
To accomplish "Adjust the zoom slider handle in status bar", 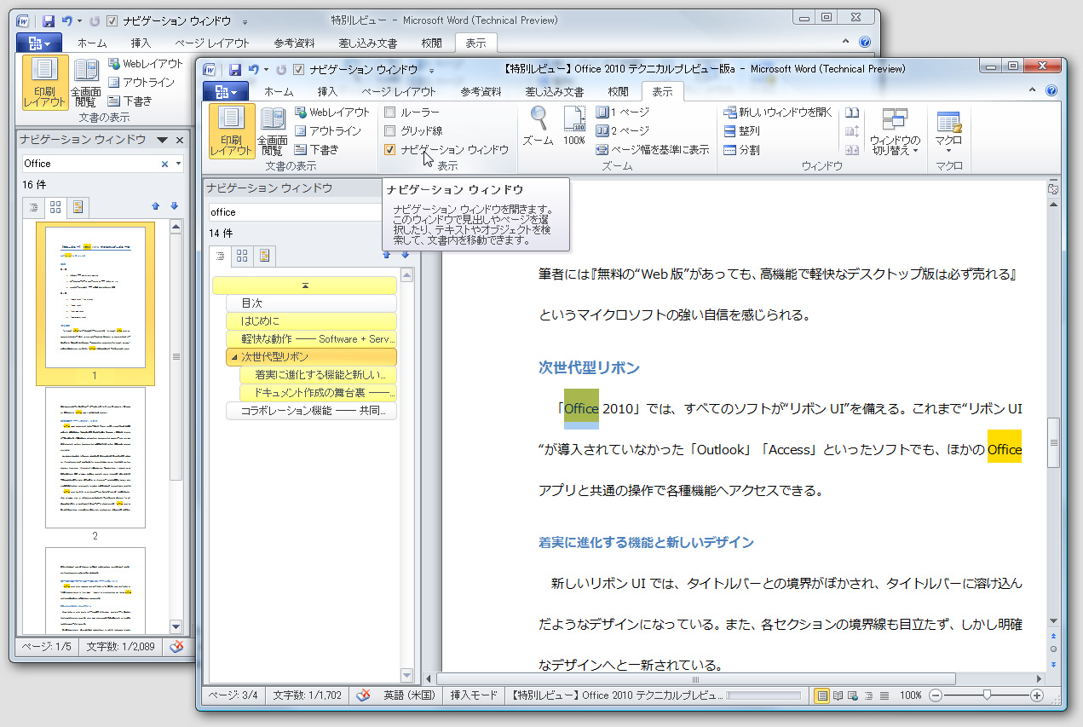I will [x=987, y=695].
